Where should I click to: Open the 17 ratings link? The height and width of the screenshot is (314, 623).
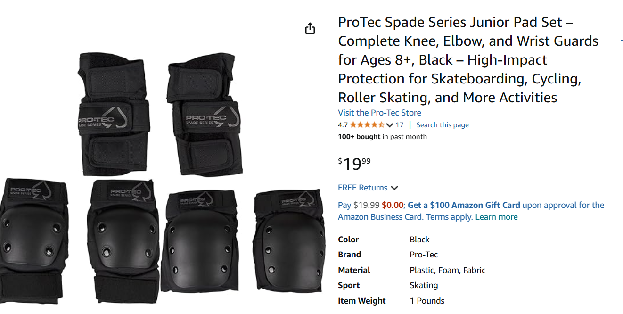point(400,125)
